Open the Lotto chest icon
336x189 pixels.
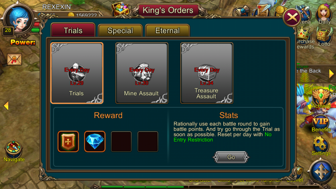point(324,37)
